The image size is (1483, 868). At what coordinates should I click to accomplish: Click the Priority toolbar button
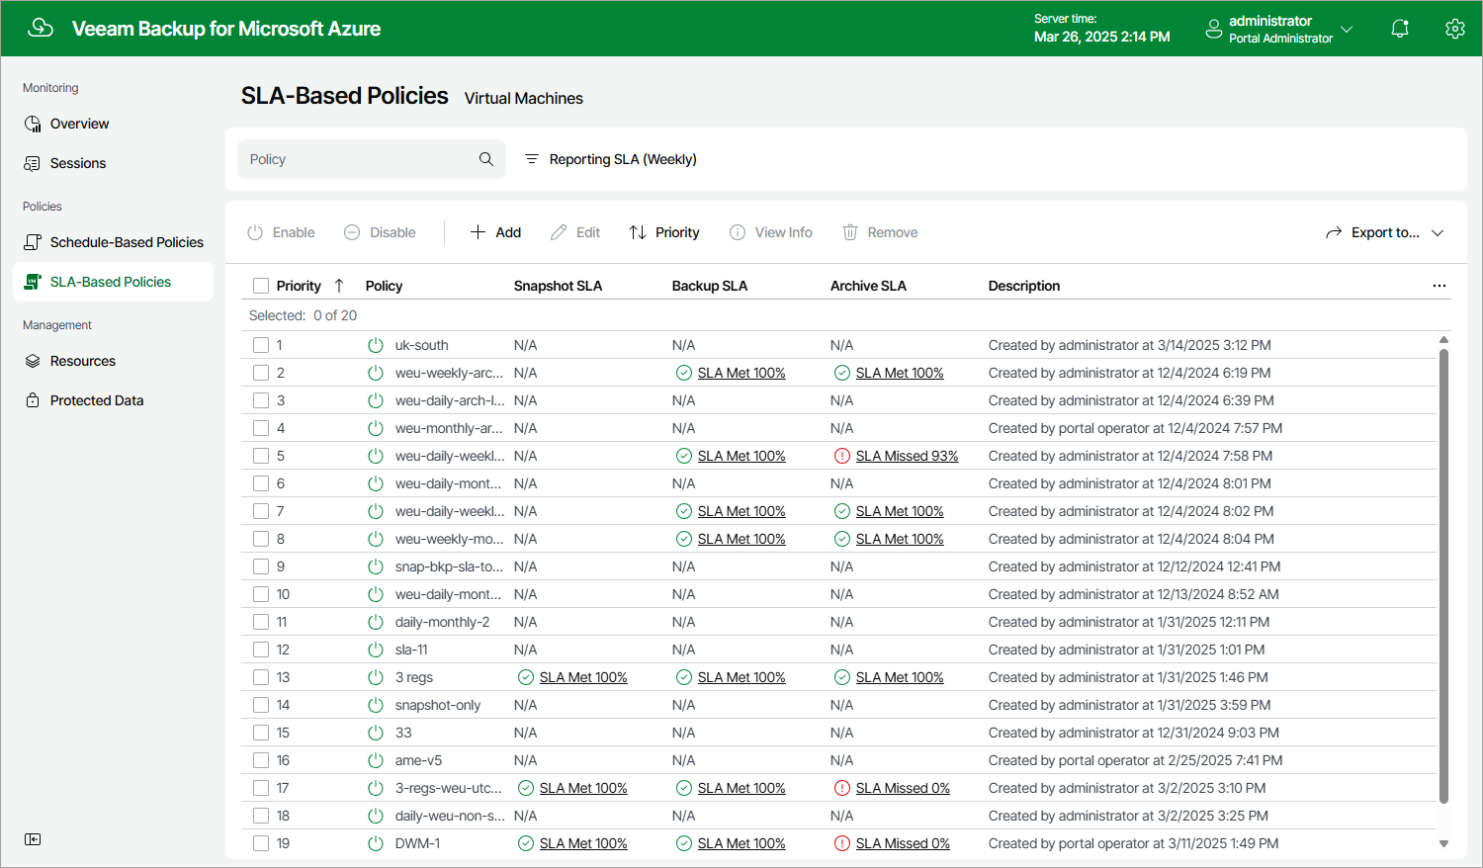(x=664, y=232)
